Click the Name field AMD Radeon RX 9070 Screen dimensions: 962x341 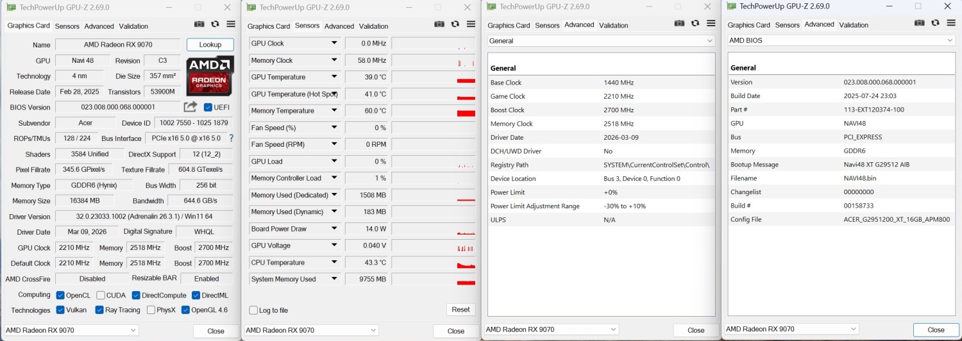point(118,45)
